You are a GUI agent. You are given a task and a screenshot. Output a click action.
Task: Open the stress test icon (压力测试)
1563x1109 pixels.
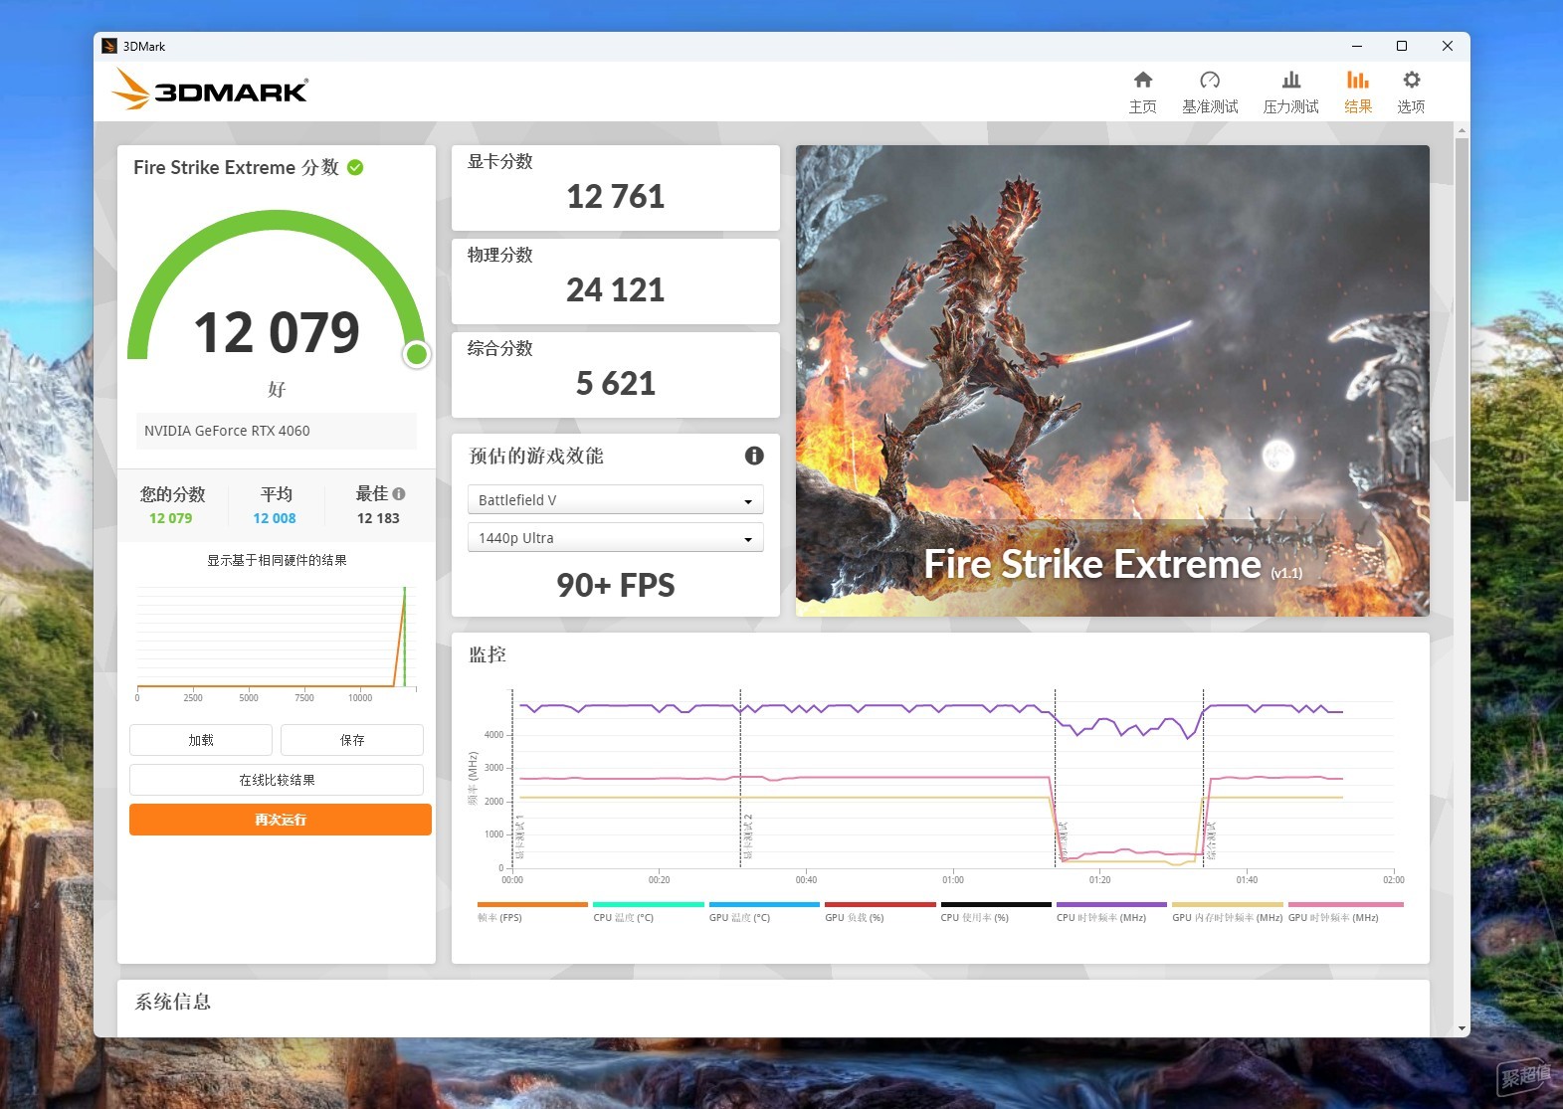pos(1290,81)
